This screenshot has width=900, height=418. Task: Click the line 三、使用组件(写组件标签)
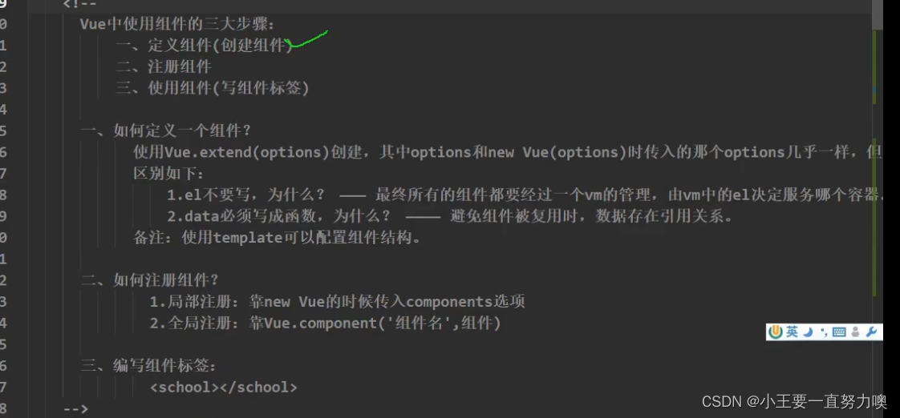coord(212,88)
